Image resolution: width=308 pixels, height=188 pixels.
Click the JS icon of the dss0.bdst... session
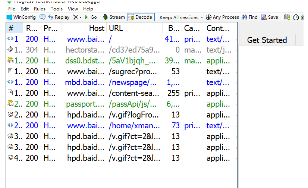tap(10, 60)
